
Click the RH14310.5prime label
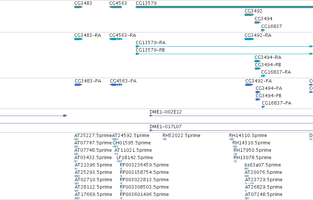(x=251, y=143)
